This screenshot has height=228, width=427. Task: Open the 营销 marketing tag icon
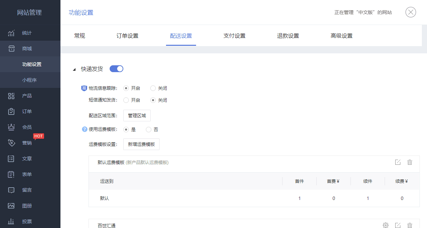[x=11, y=143]
